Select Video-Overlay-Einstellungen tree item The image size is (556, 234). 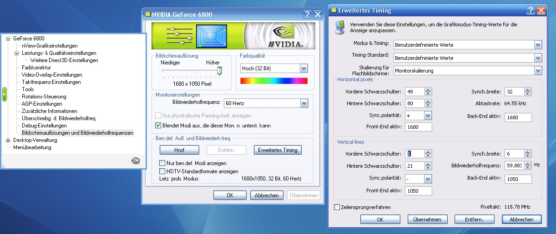coord(52,75)
